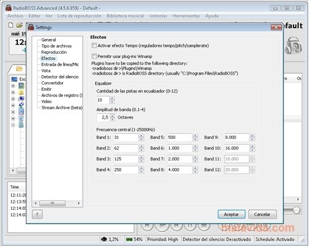Screen dimensions: 309x247
Task: Click the settings tree horizontal scrollbar thumb
Action: pyautogui.click(x=53, y=203)
